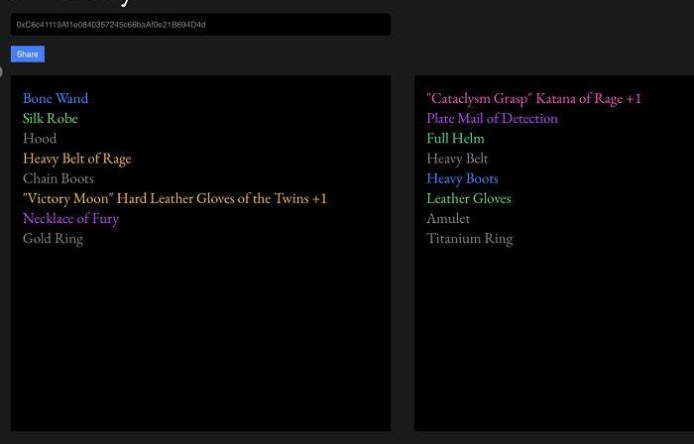Select the Silk Robe item

tap(51, 118)
